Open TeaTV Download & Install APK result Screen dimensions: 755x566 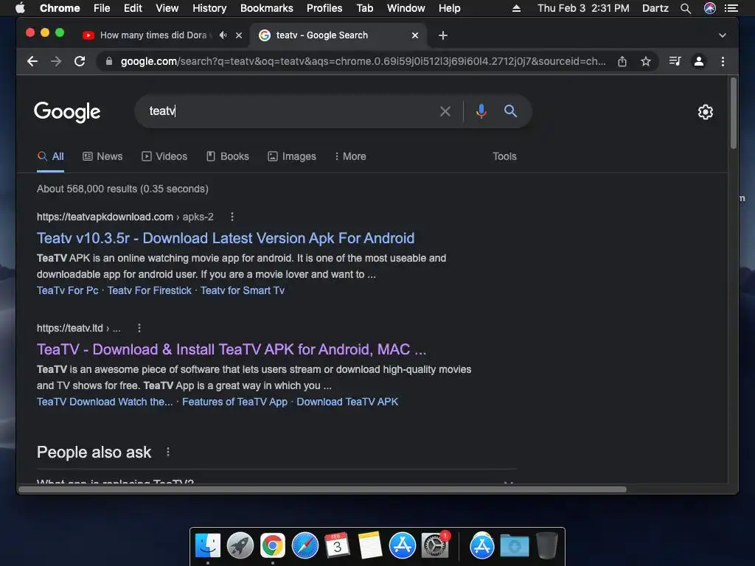[x=231, y=349]
